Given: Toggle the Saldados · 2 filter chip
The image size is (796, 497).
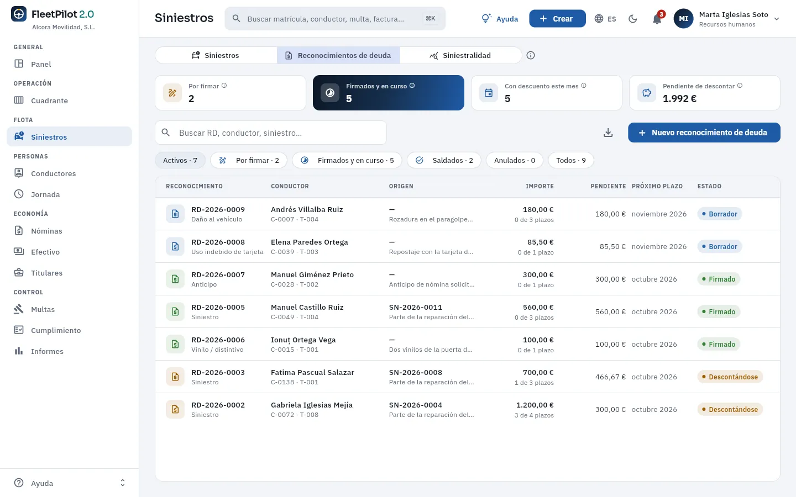Looking at the screenshot, I should coord(444,160).
